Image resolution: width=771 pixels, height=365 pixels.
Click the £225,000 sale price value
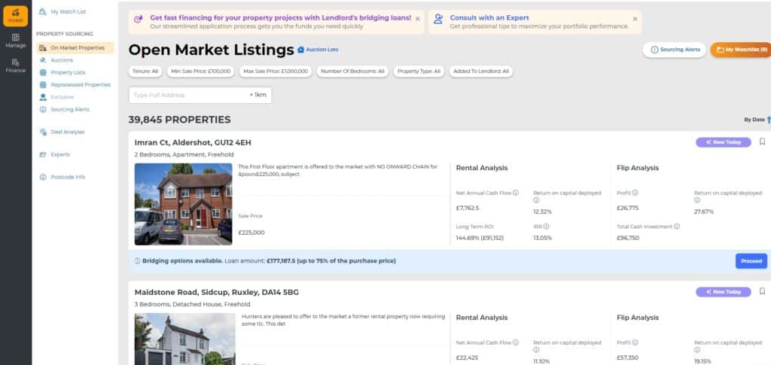pos(251,233)
